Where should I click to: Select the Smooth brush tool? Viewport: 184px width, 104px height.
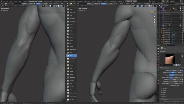coord(72,37)
